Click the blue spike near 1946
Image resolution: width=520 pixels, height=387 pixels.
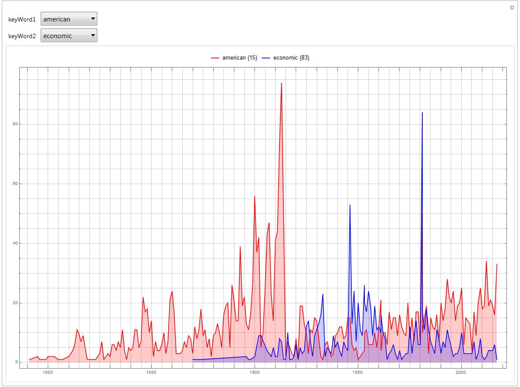coord(350,205)
